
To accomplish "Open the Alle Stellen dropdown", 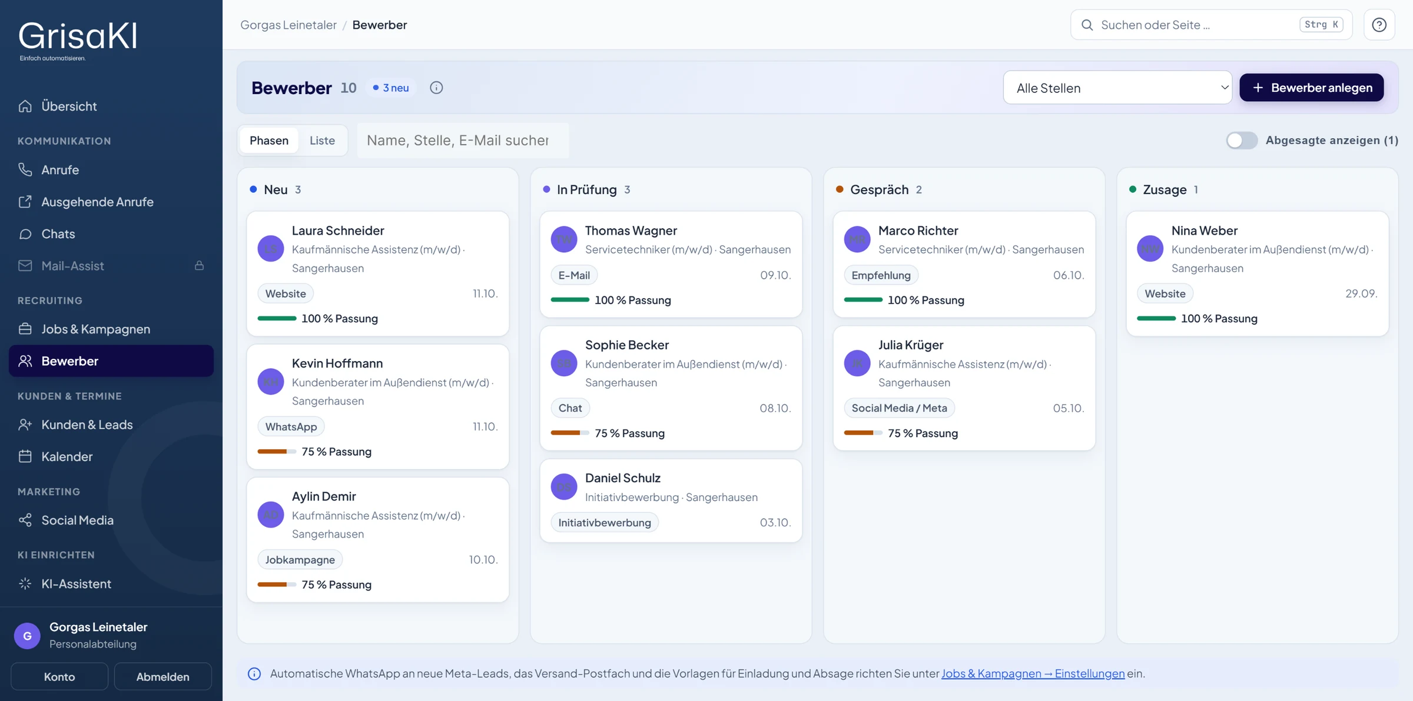I will click(1117, 88).
